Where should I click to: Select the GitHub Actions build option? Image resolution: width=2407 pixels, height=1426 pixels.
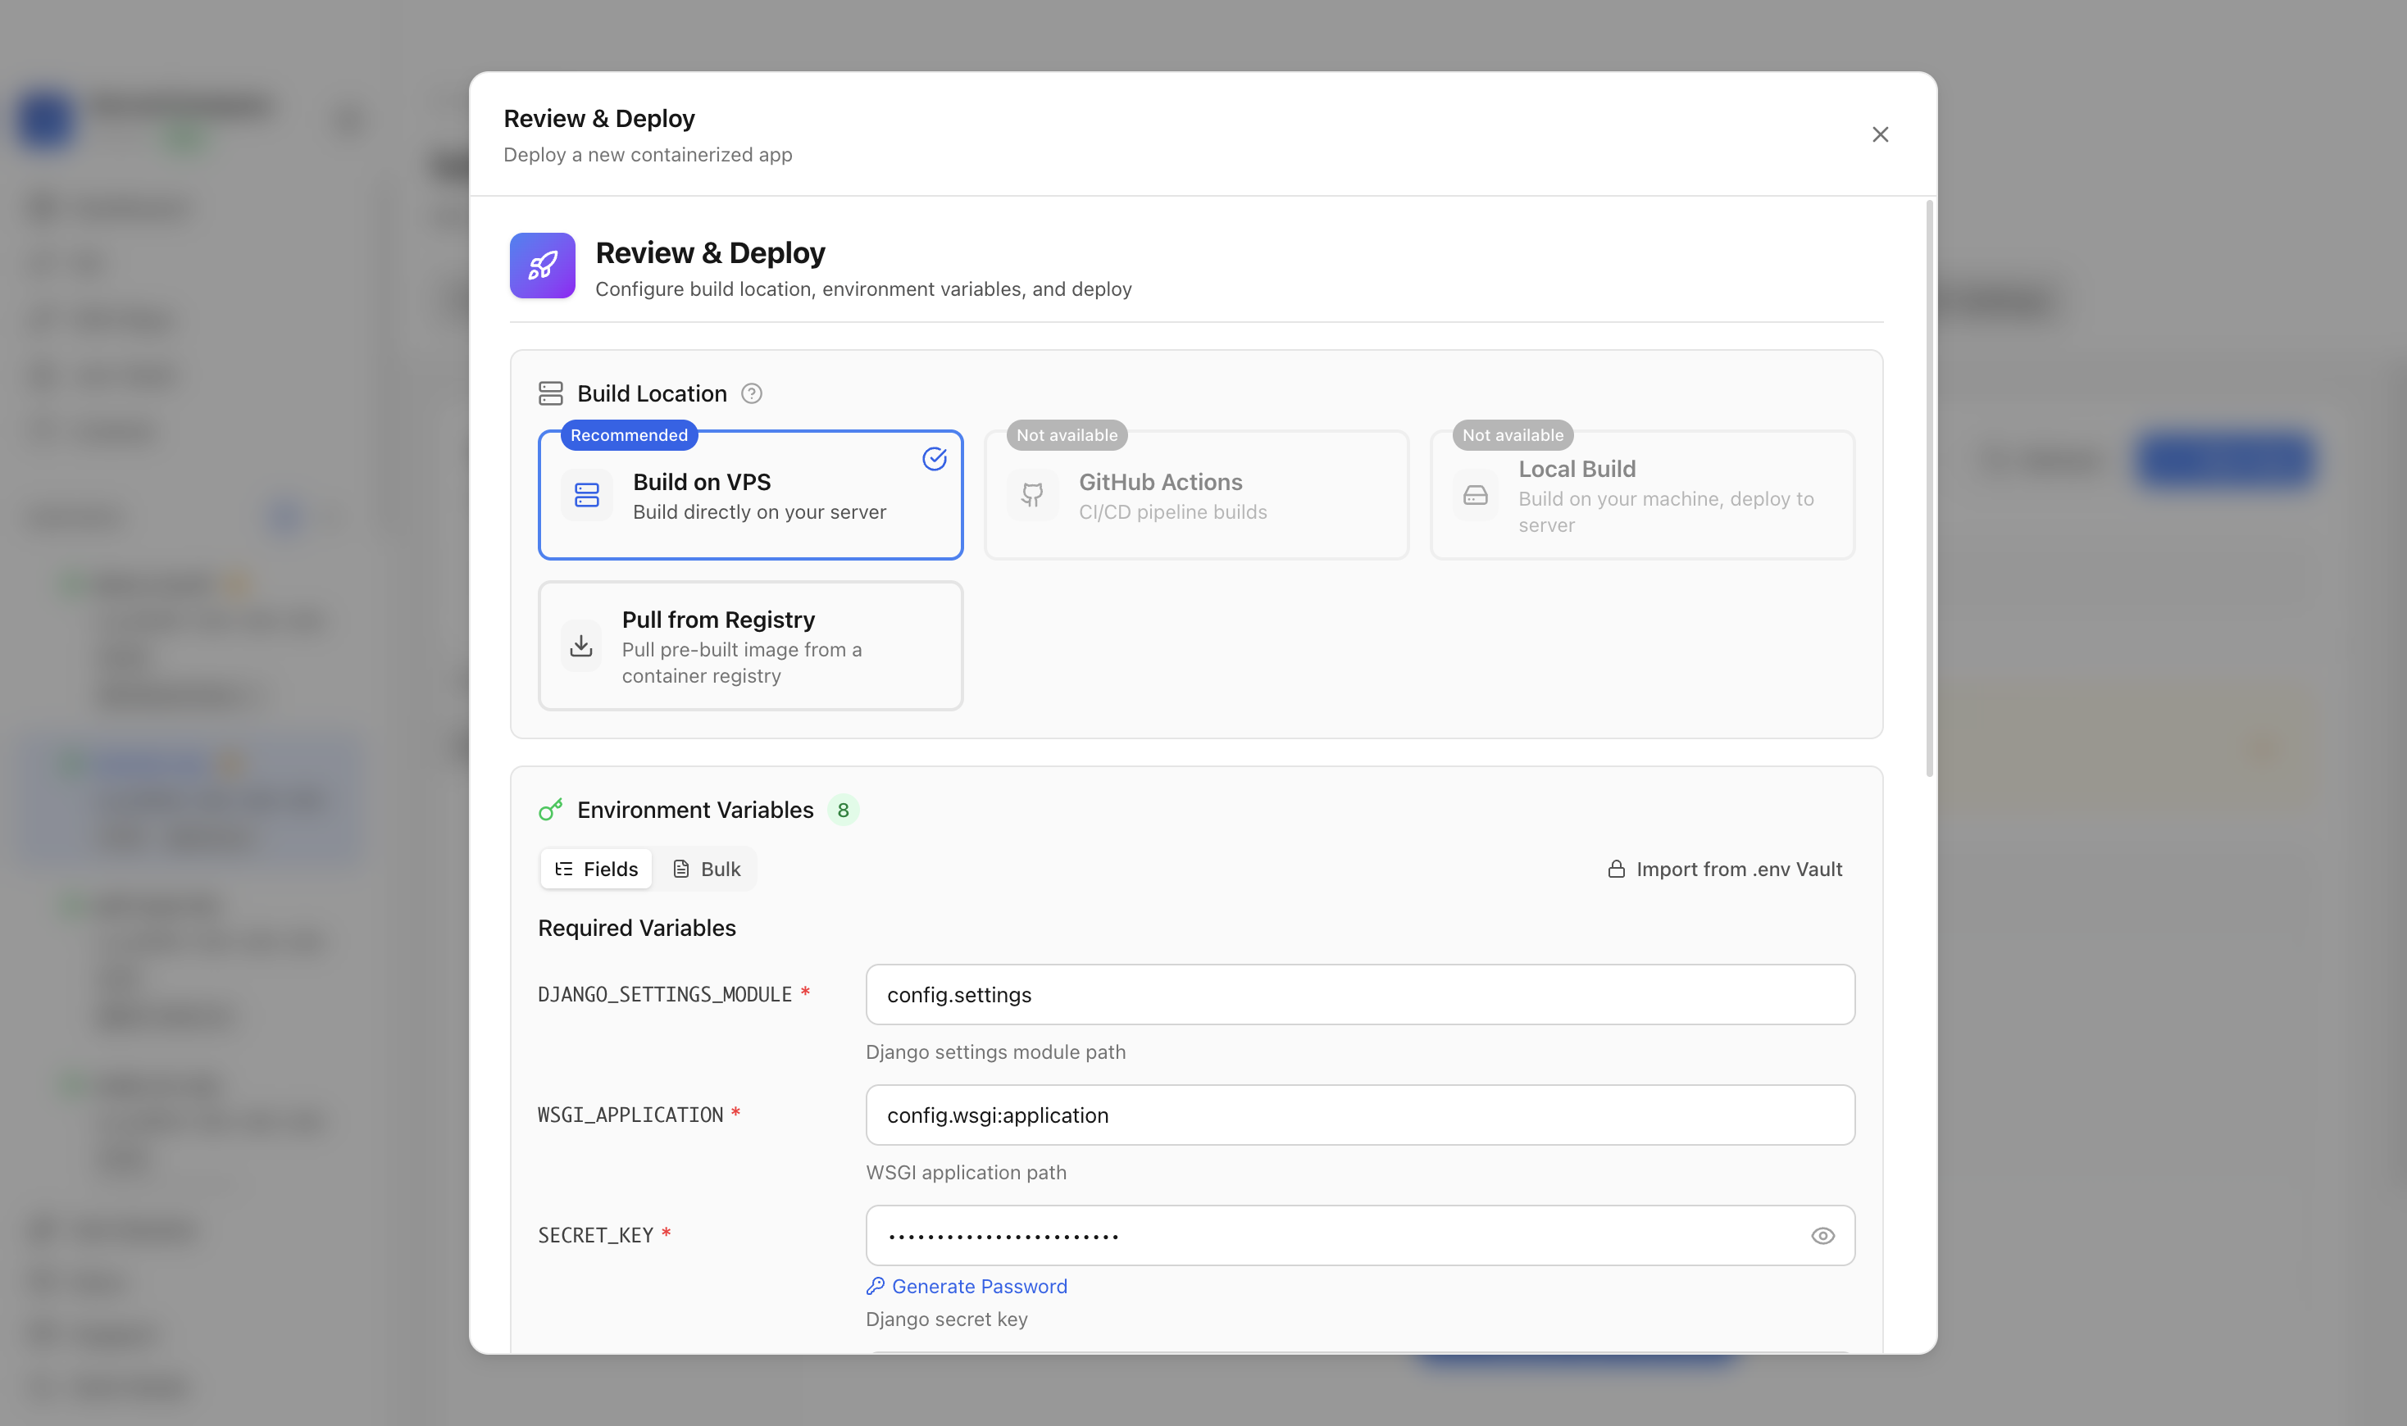tap(1197, 495)
